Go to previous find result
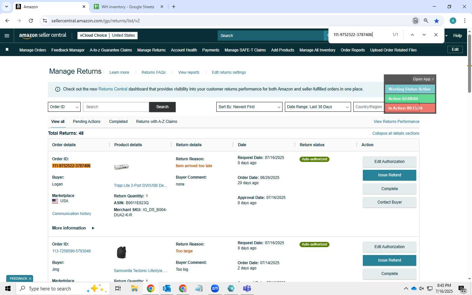Viewport: 472px width, 295px height. tap(412, 35)
